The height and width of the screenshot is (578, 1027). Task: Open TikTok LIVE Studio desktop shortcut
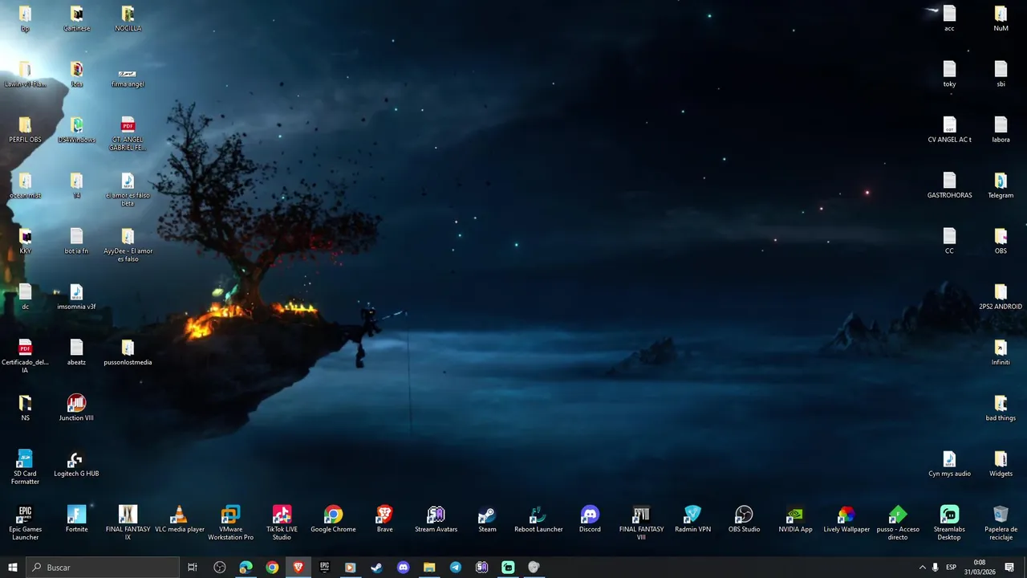(x=282, y=523)
